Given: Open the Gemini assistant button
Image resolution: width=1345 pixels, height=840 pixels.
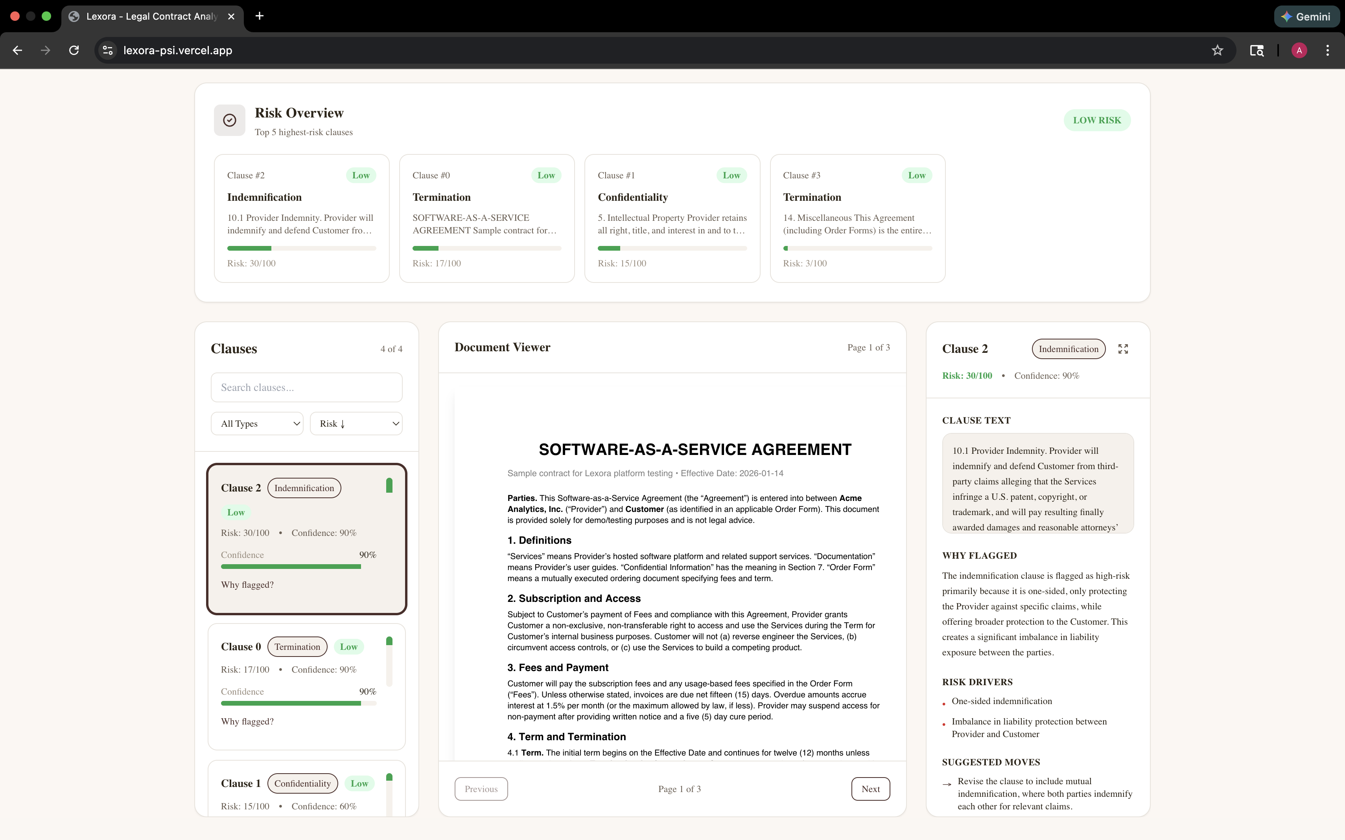Looking at the screenshot, I should (1306, 17).
